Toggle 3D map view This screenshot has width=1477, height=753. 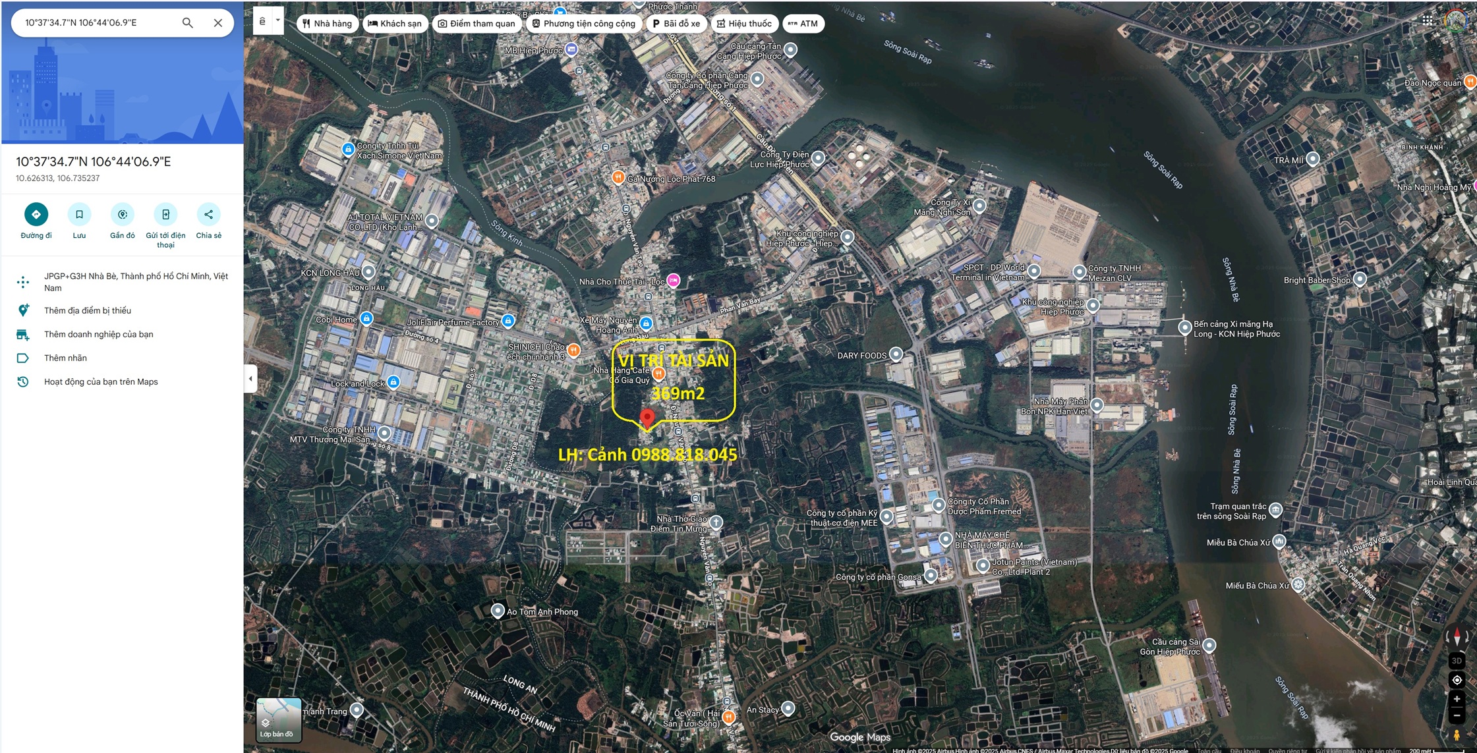coord(1457,660)
